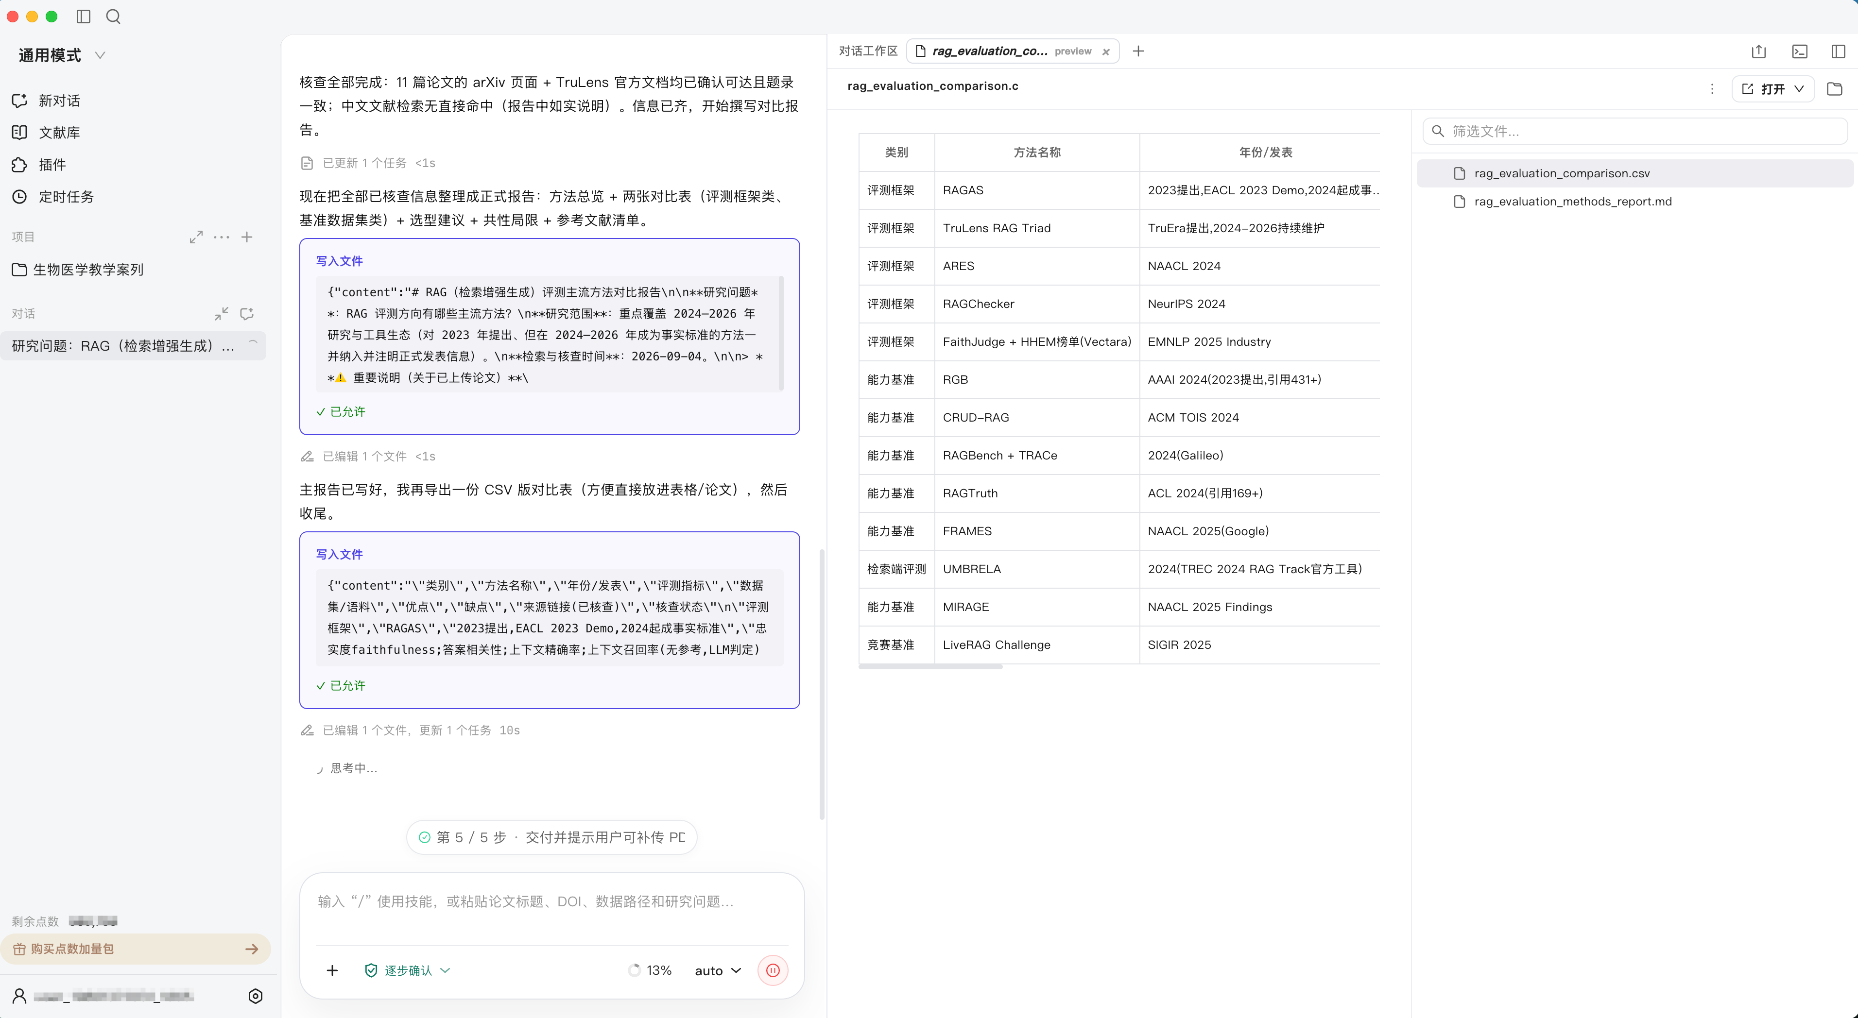Click the 方法名称 column header
1858x1018 pixels.
[x=1036, y=152]
